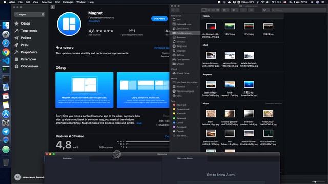Select the purple tag Лиловый in Finder

[181, 127]
